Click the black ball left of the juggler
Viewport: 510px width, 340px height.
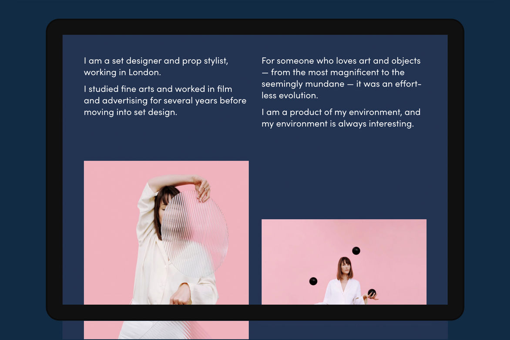click(x=313, y=281)
